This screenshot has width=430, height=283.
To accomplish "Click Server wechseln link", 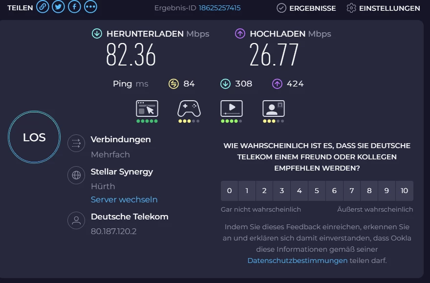I will 124,199.
